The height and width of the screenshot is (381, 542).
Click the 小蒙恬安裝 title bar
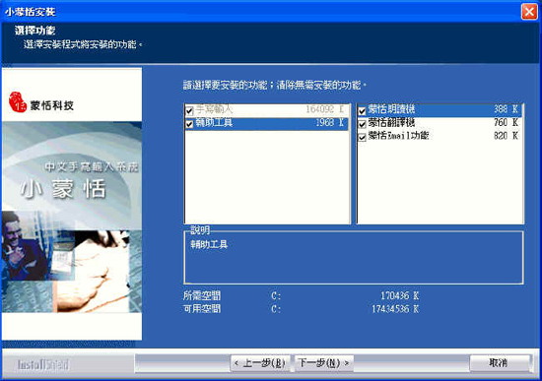coord(259,12)
